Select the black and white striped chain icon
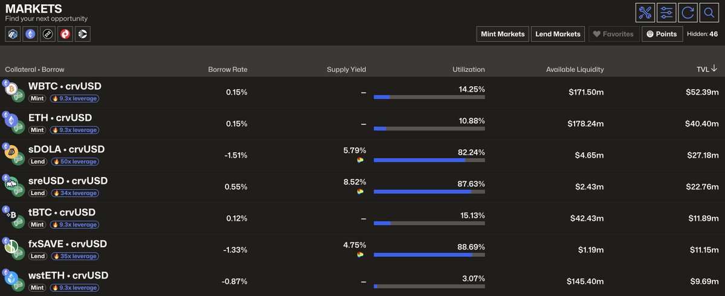Image resolution: width=725 pixels, height=296 pixels. click(82, 34)
